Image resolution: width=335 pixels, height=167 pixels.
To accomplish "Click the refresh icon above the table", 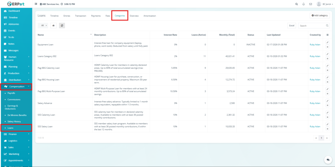I will point(62,25).
